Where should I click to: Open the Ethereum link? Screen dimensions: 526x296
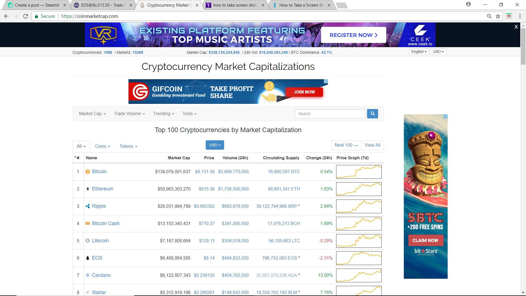102,189
